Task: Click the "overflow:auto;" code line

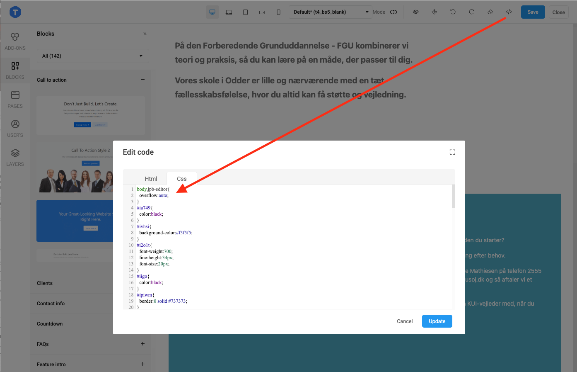Action: (x=154, y=195)
